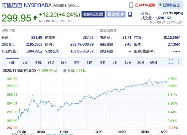Select the YTD chart tab
This screenshot has width=187, height=135.
(x=51, y=62)
